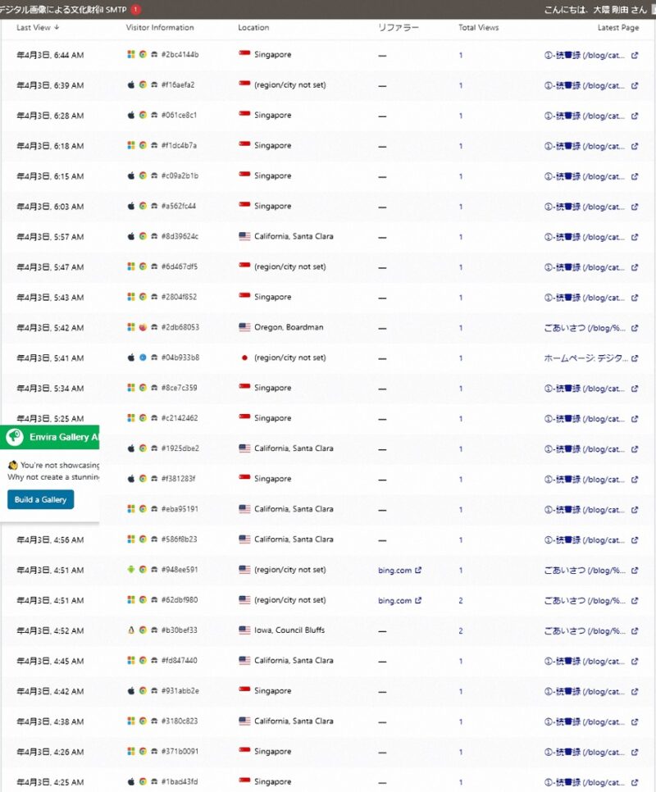Open the SMTP item in admin bar

coord(115,10)
